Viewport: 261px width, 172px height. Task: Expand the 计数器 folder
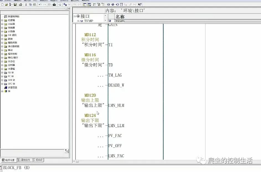pyautogui.click(x=2, y=31)
